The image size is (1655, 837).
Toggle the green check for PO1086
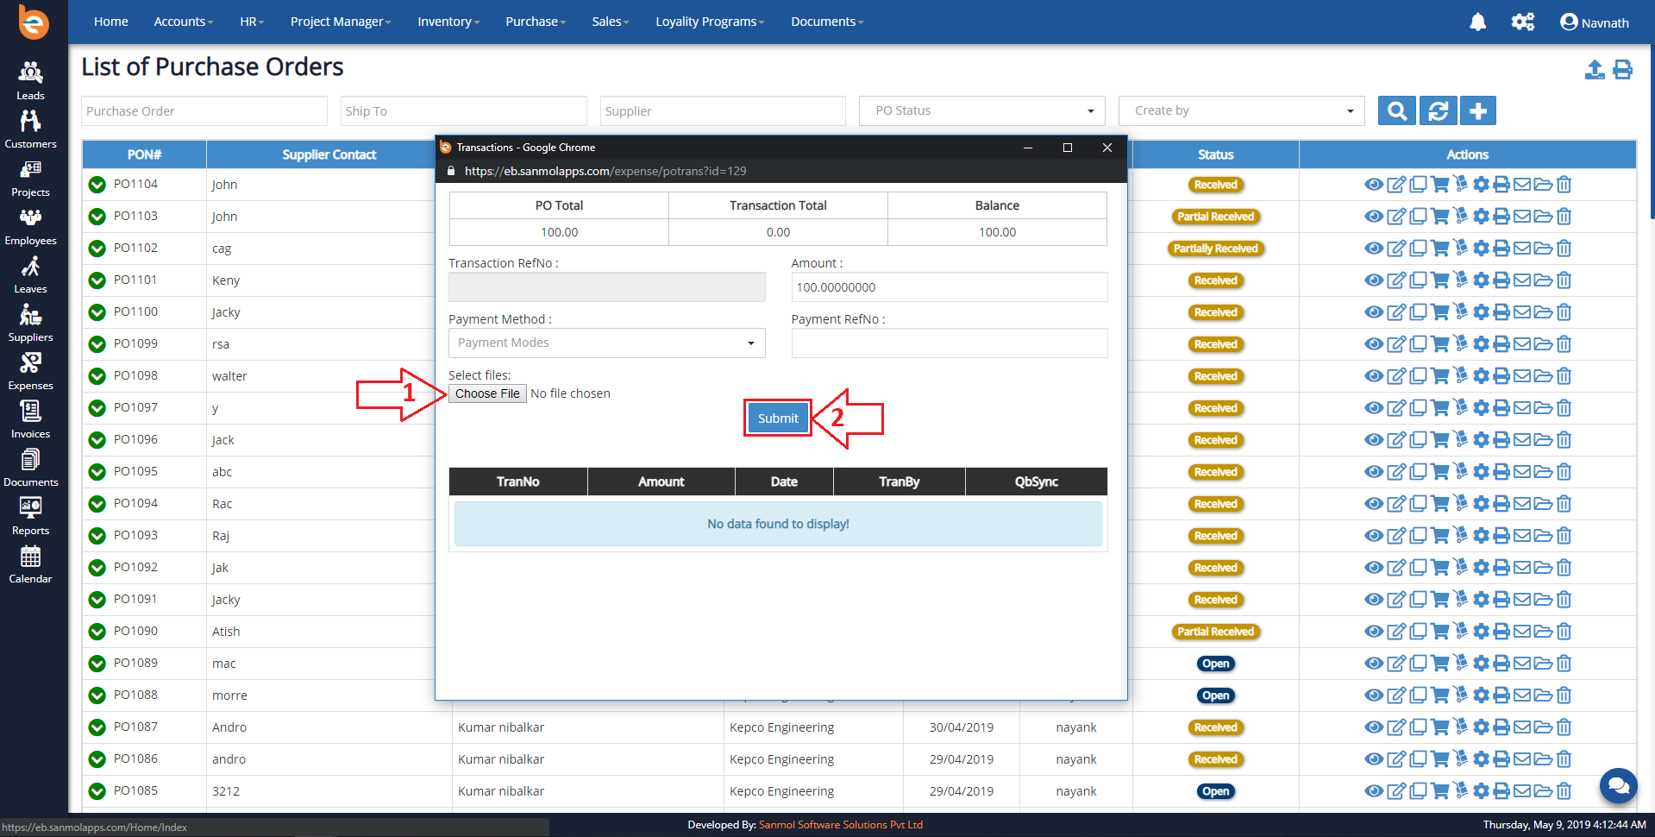click(97, 759)
